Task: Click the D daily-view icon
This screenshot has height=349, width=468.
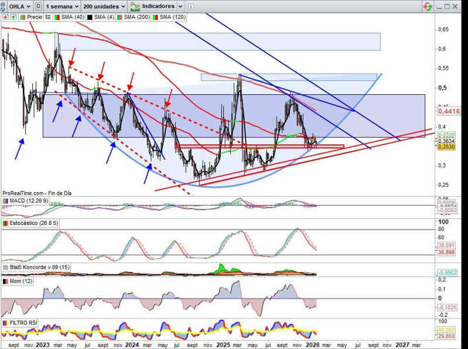Action: [x=38, y=6]
